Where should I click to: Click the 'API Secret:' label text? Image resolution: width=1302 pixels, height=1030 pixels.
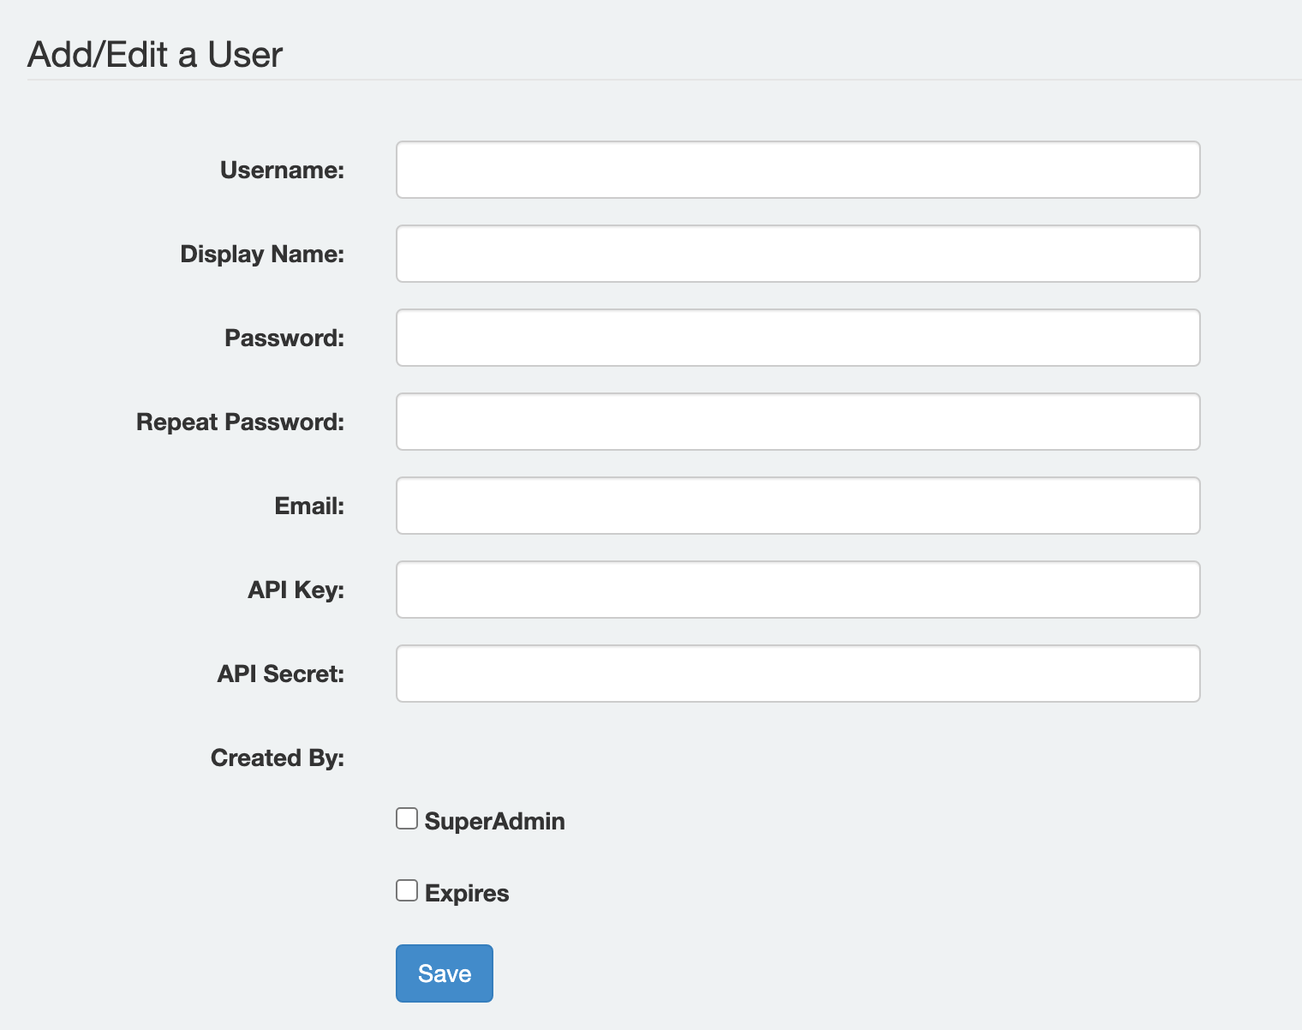point(281,674)
